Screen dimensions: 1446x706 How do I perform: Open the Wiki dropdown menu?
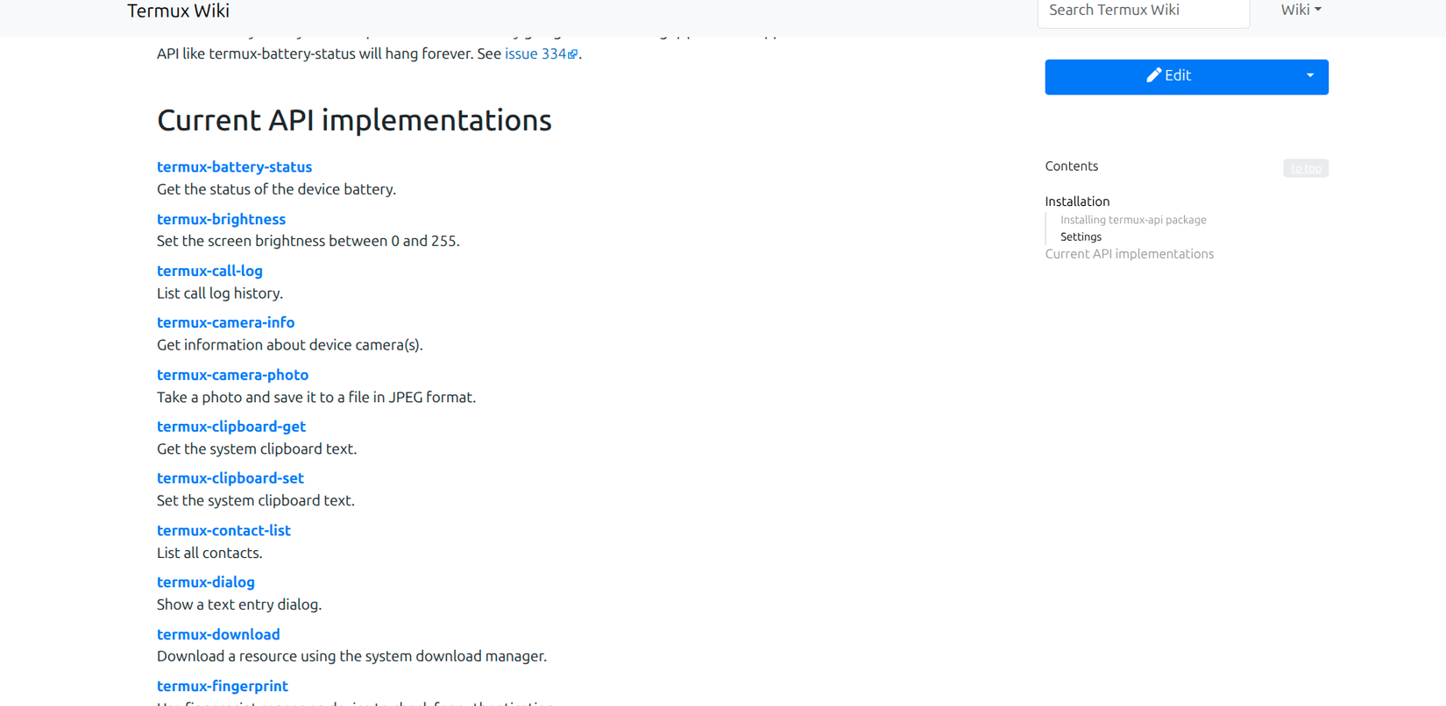[x=1301, y=10]
